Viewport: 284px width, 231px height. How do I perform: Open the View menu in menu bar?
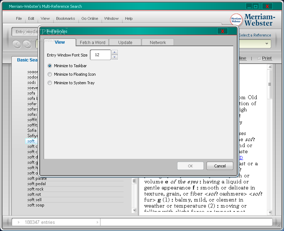[45, 18]
